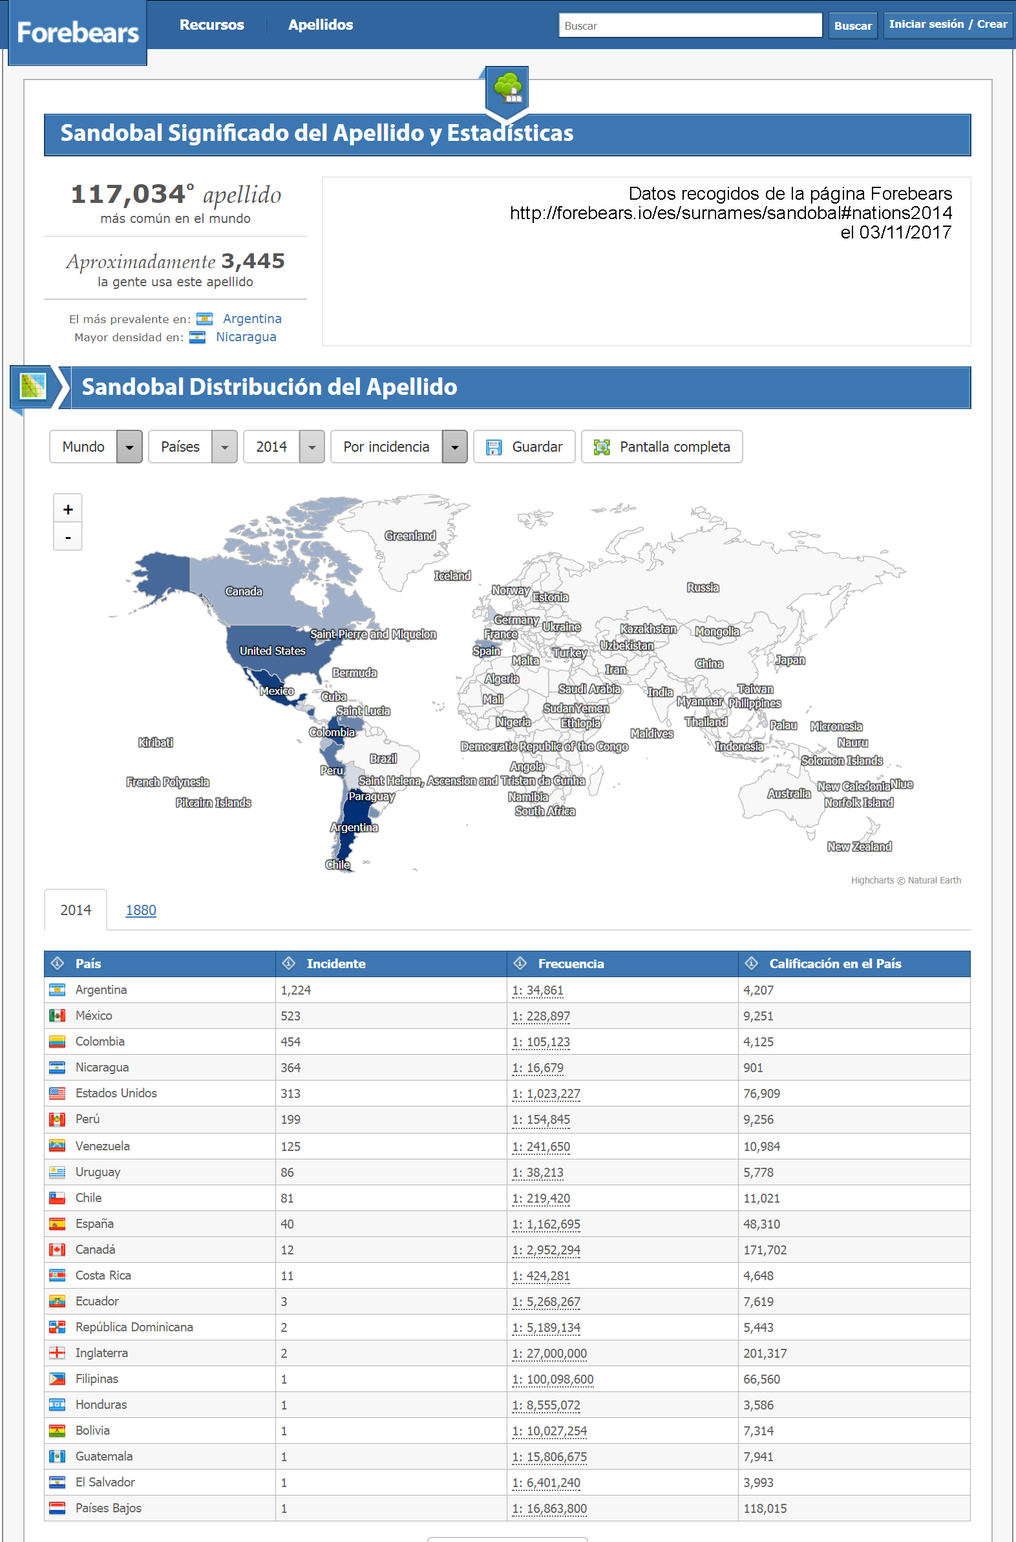This screenshot has width=1016, height=1542.
Task: Click the Estados Unidos flag icon
Action: coord(58,1093)
